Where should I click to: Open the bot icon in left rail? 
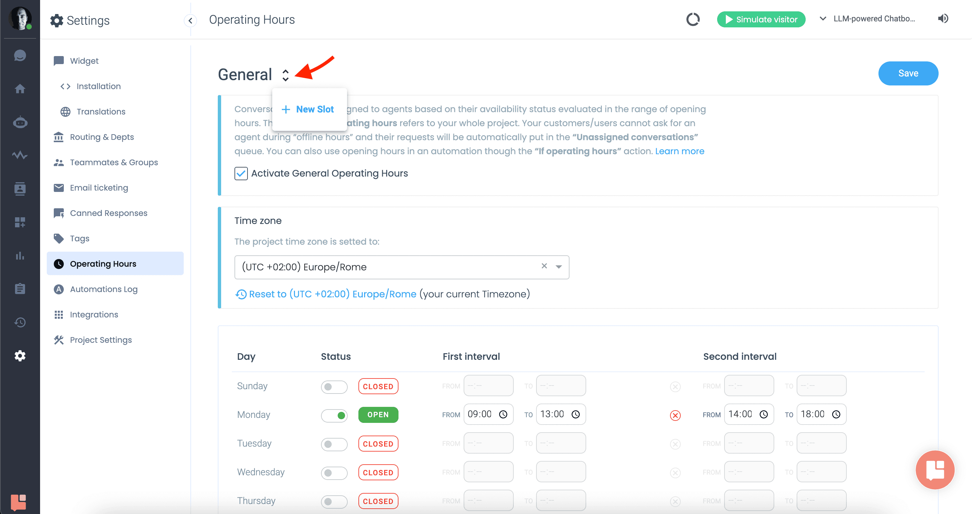pyautogui.click(x=20, y=122)
